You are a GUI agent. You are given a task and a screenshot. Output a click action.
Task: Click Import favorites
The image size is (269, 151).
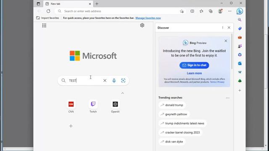(47, 18)
